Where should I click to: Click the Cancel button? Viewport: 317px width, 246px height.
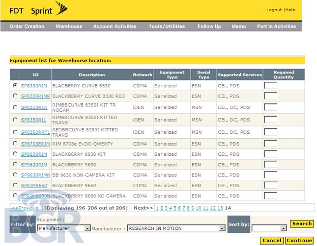(x=272, y=241)
